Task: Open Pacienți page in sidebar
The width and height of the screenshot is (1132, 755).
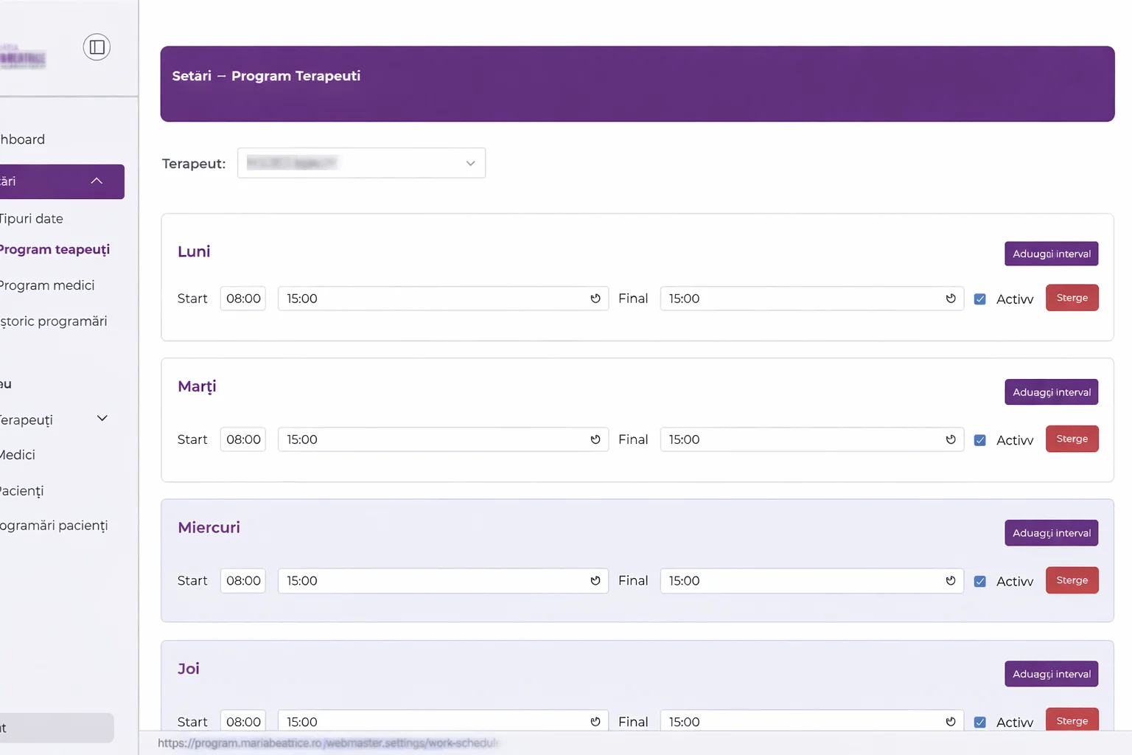Action: 22,491
